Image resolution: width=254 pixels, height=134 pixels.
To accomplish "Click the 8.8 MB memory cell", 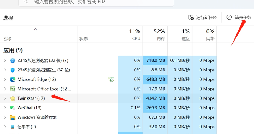I will [x=155, y=70].
